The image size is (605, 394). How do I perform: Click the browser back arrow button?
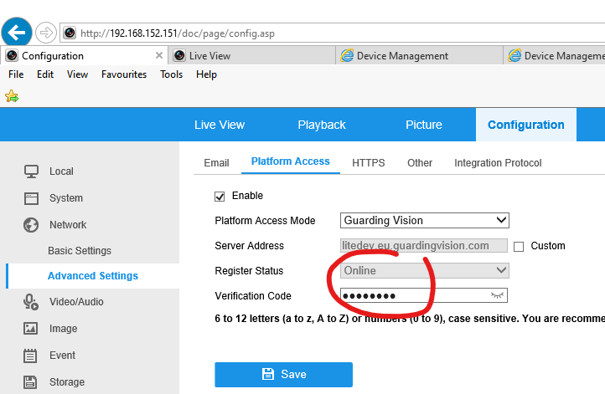coord(18,33)
